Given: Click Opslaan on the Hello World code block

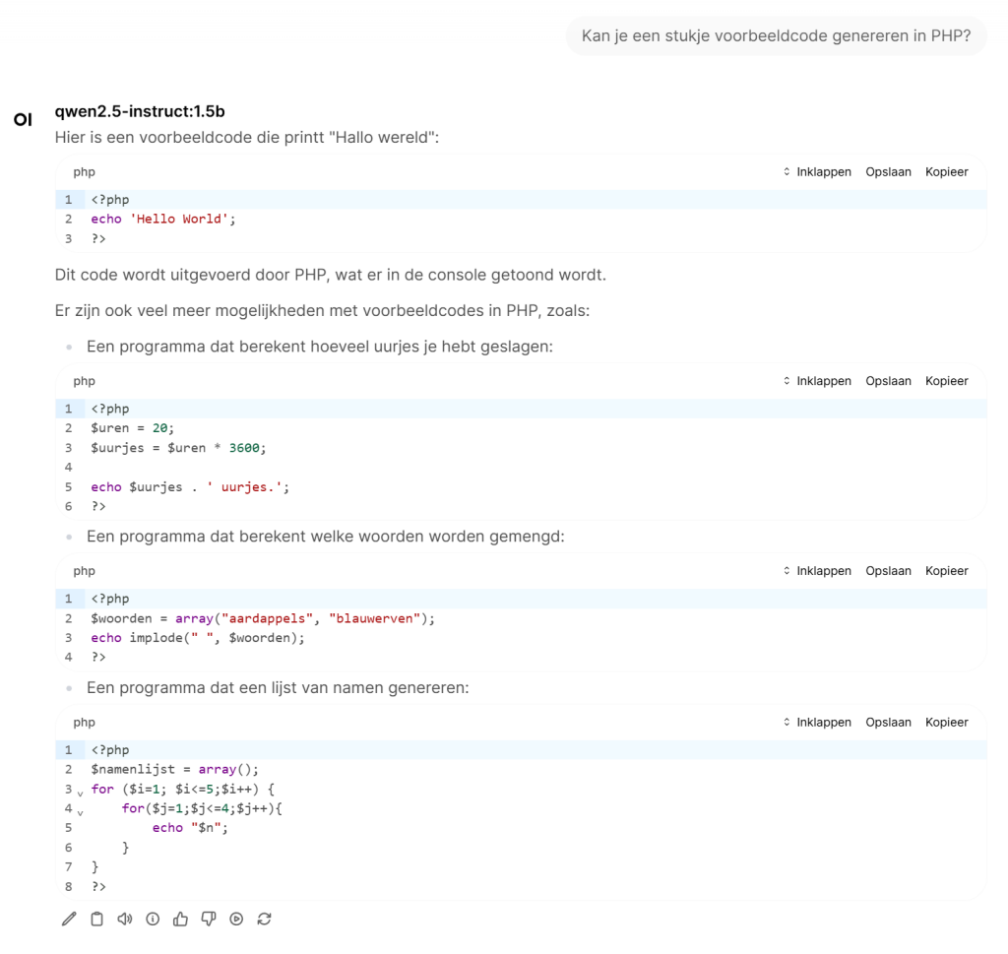Looking at the screenshot, I should click(x=888, y=172).
